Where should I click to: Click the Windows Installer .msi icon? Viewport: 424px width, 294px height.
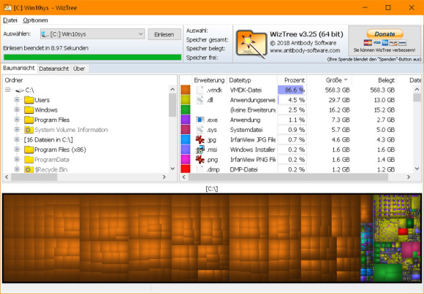coord(200,150)
